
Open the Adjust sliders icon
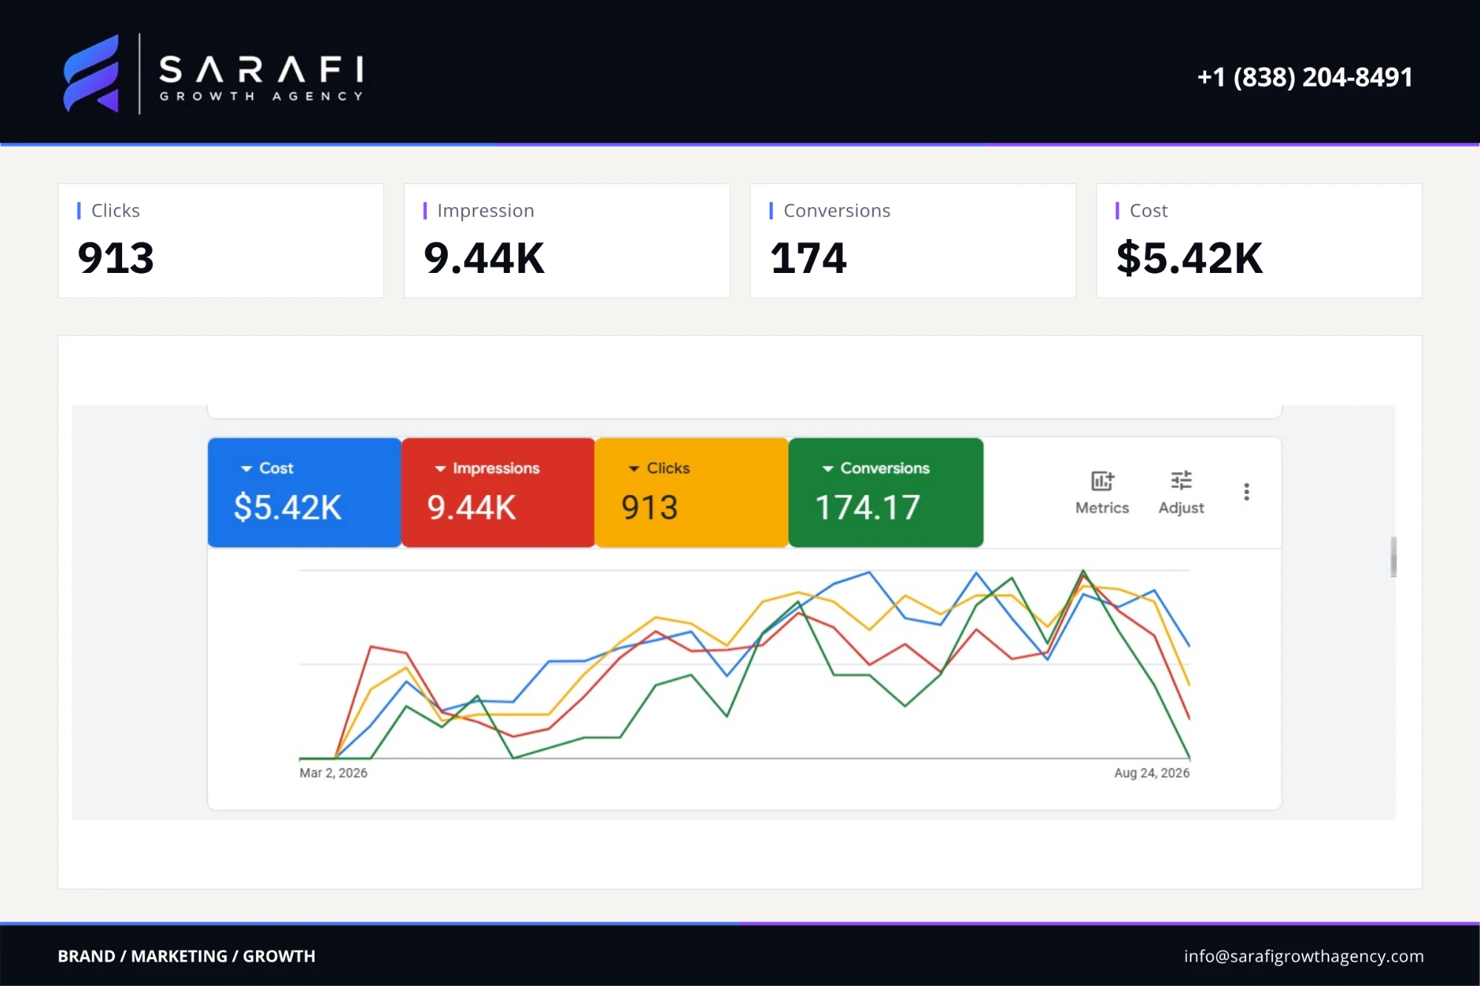[1181, 481]
